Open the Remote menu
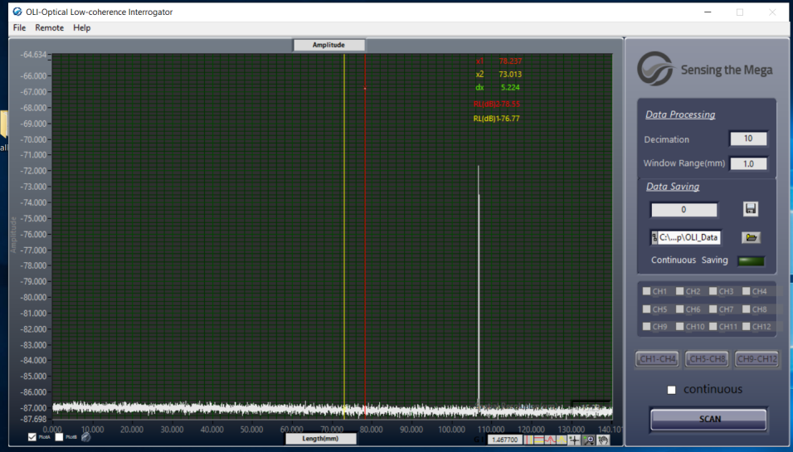 [x=49, y=28]
